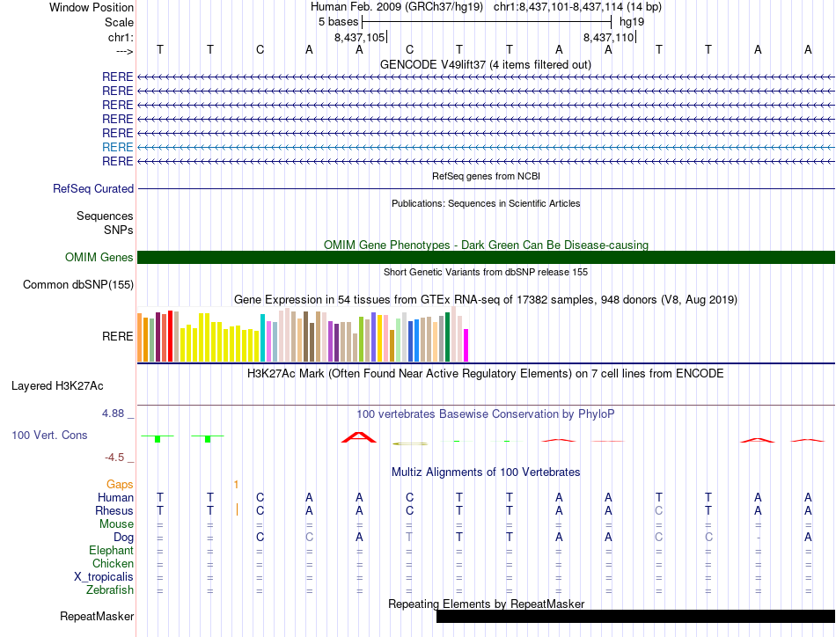The image size is (836, 637).
Task: Click the magenta bar in GTEx chart
Action: pos(466,346)
